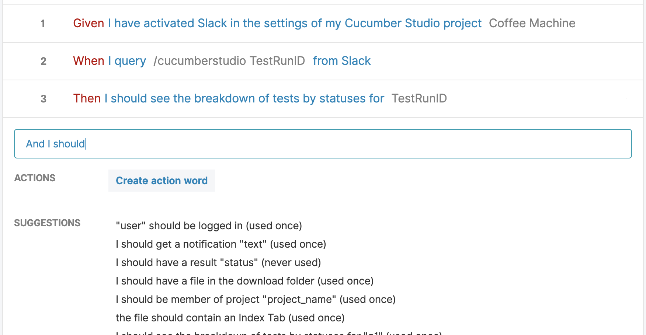The width and height of the screenshot is (646, 335).
Task: Select suggestion '"user" should be logged in'
Action: tap(209, 226)
